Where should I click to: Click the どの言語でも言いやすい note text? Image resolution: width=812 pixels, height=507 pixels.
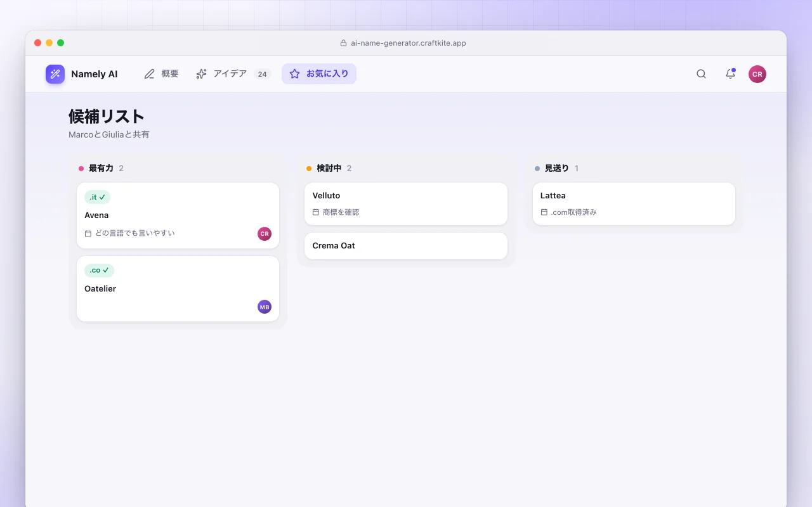(135, 233)
